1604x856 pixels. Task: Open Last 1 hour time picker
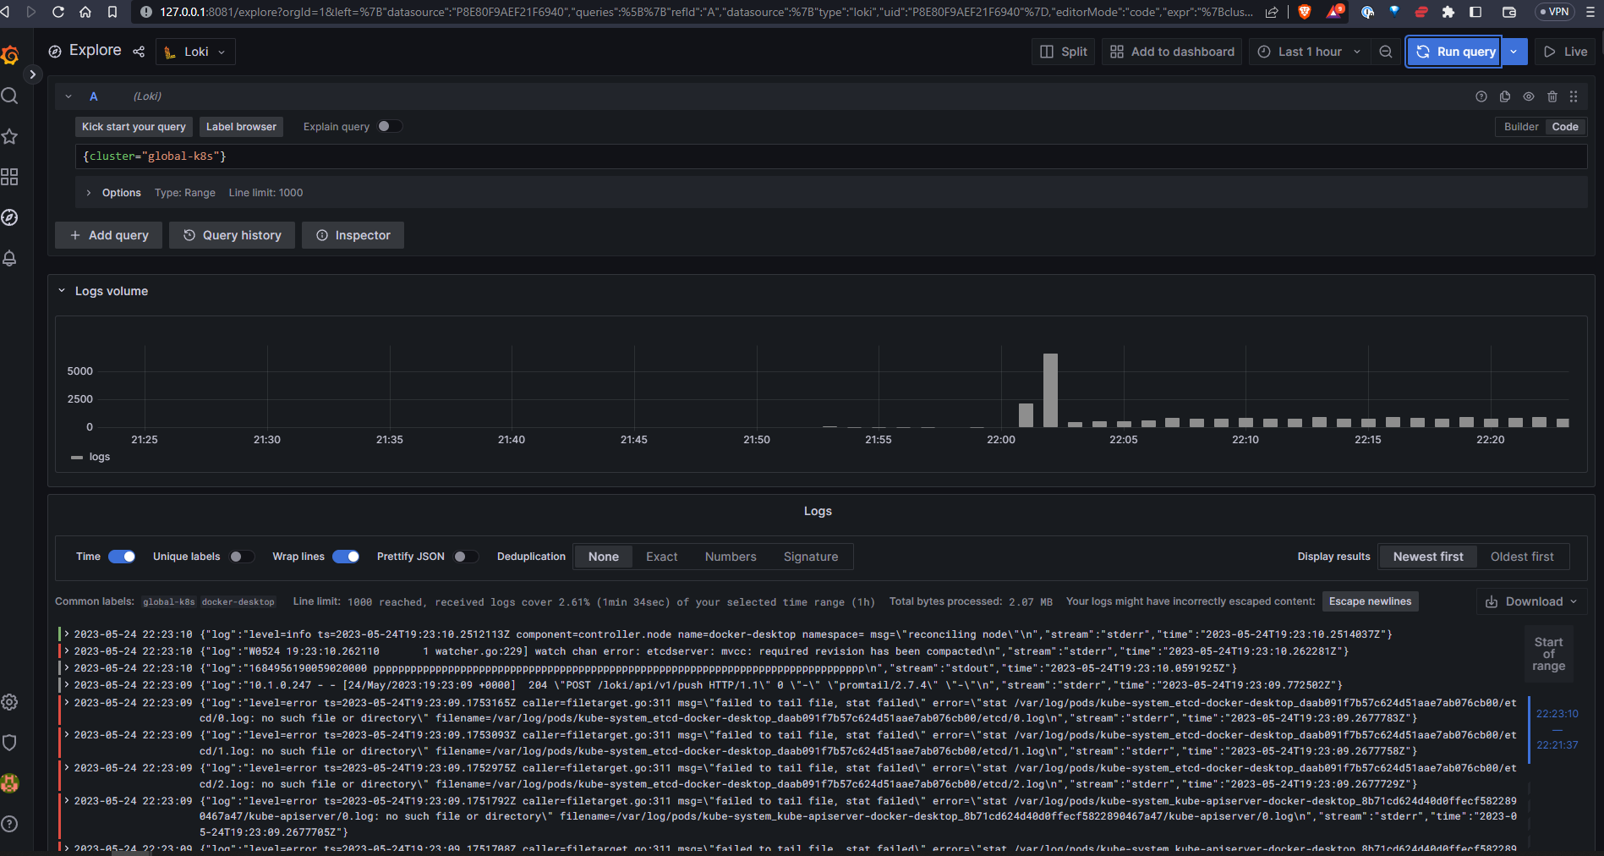click(x=1310, y=52)
